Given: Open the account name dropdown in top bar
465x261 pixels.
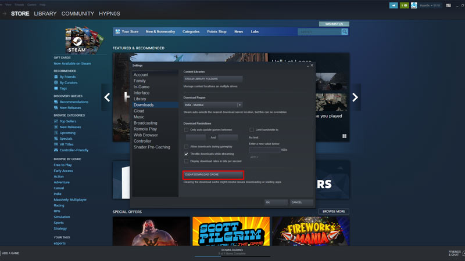Looking at the screenshot, I should coord(430,5).
